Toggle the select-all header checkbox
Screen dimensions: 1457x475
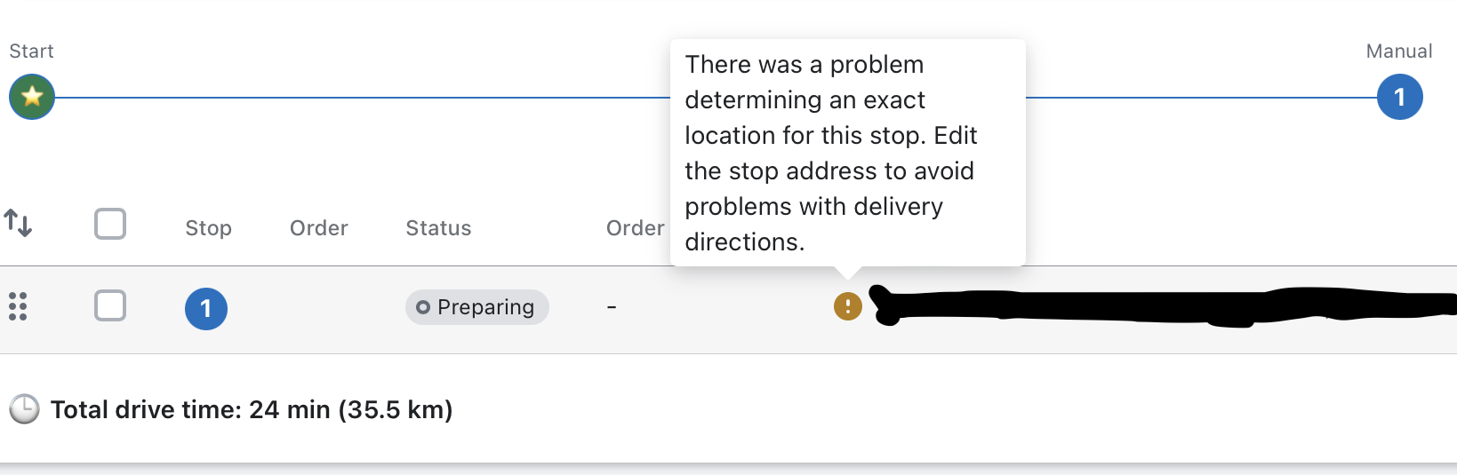coord(110,224)
